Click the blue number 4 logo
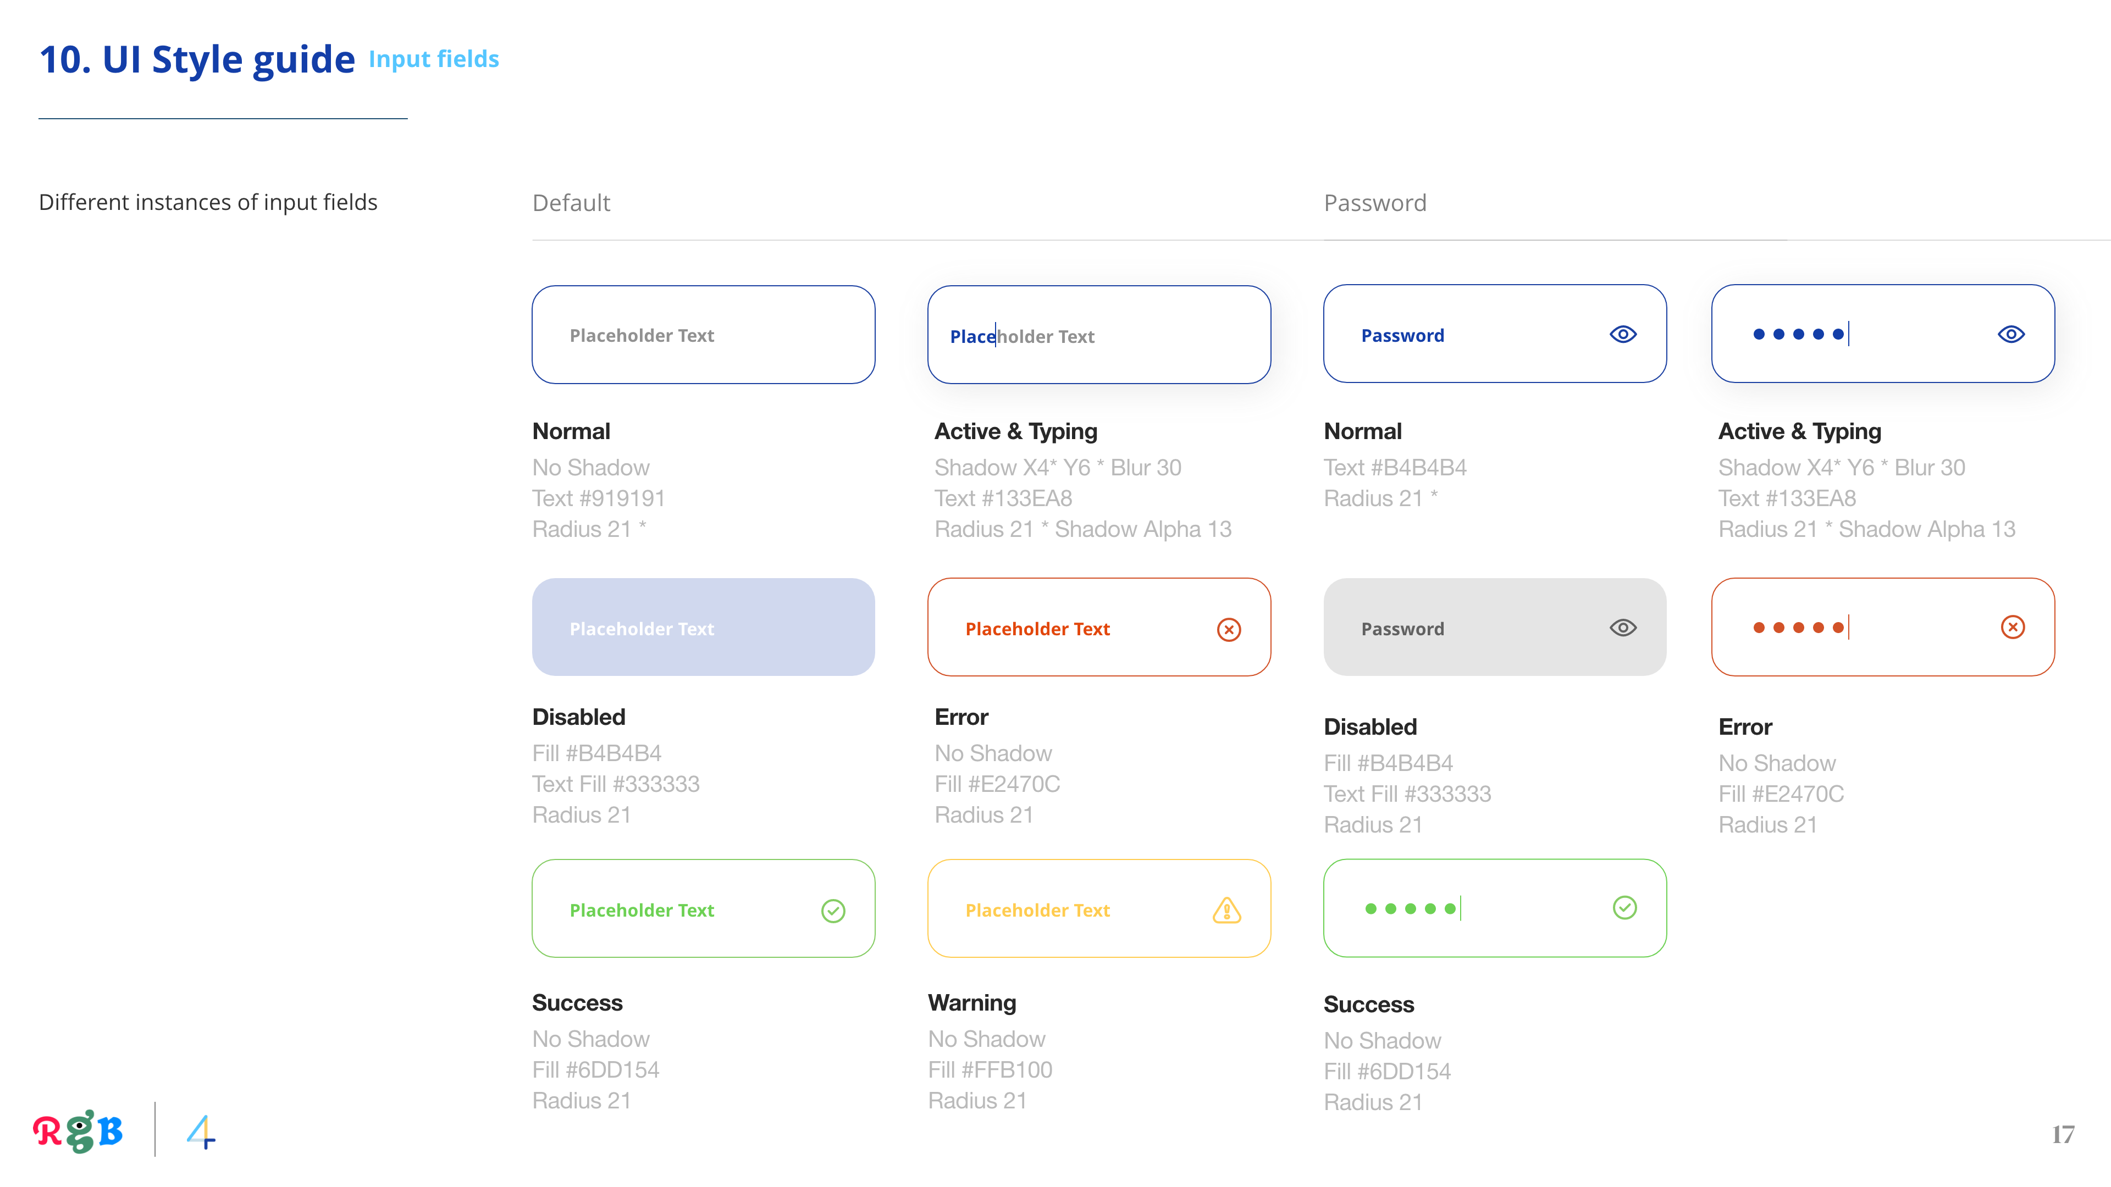Image resolution: width=2111 pixels, height=1187 pixels. 201,1132
